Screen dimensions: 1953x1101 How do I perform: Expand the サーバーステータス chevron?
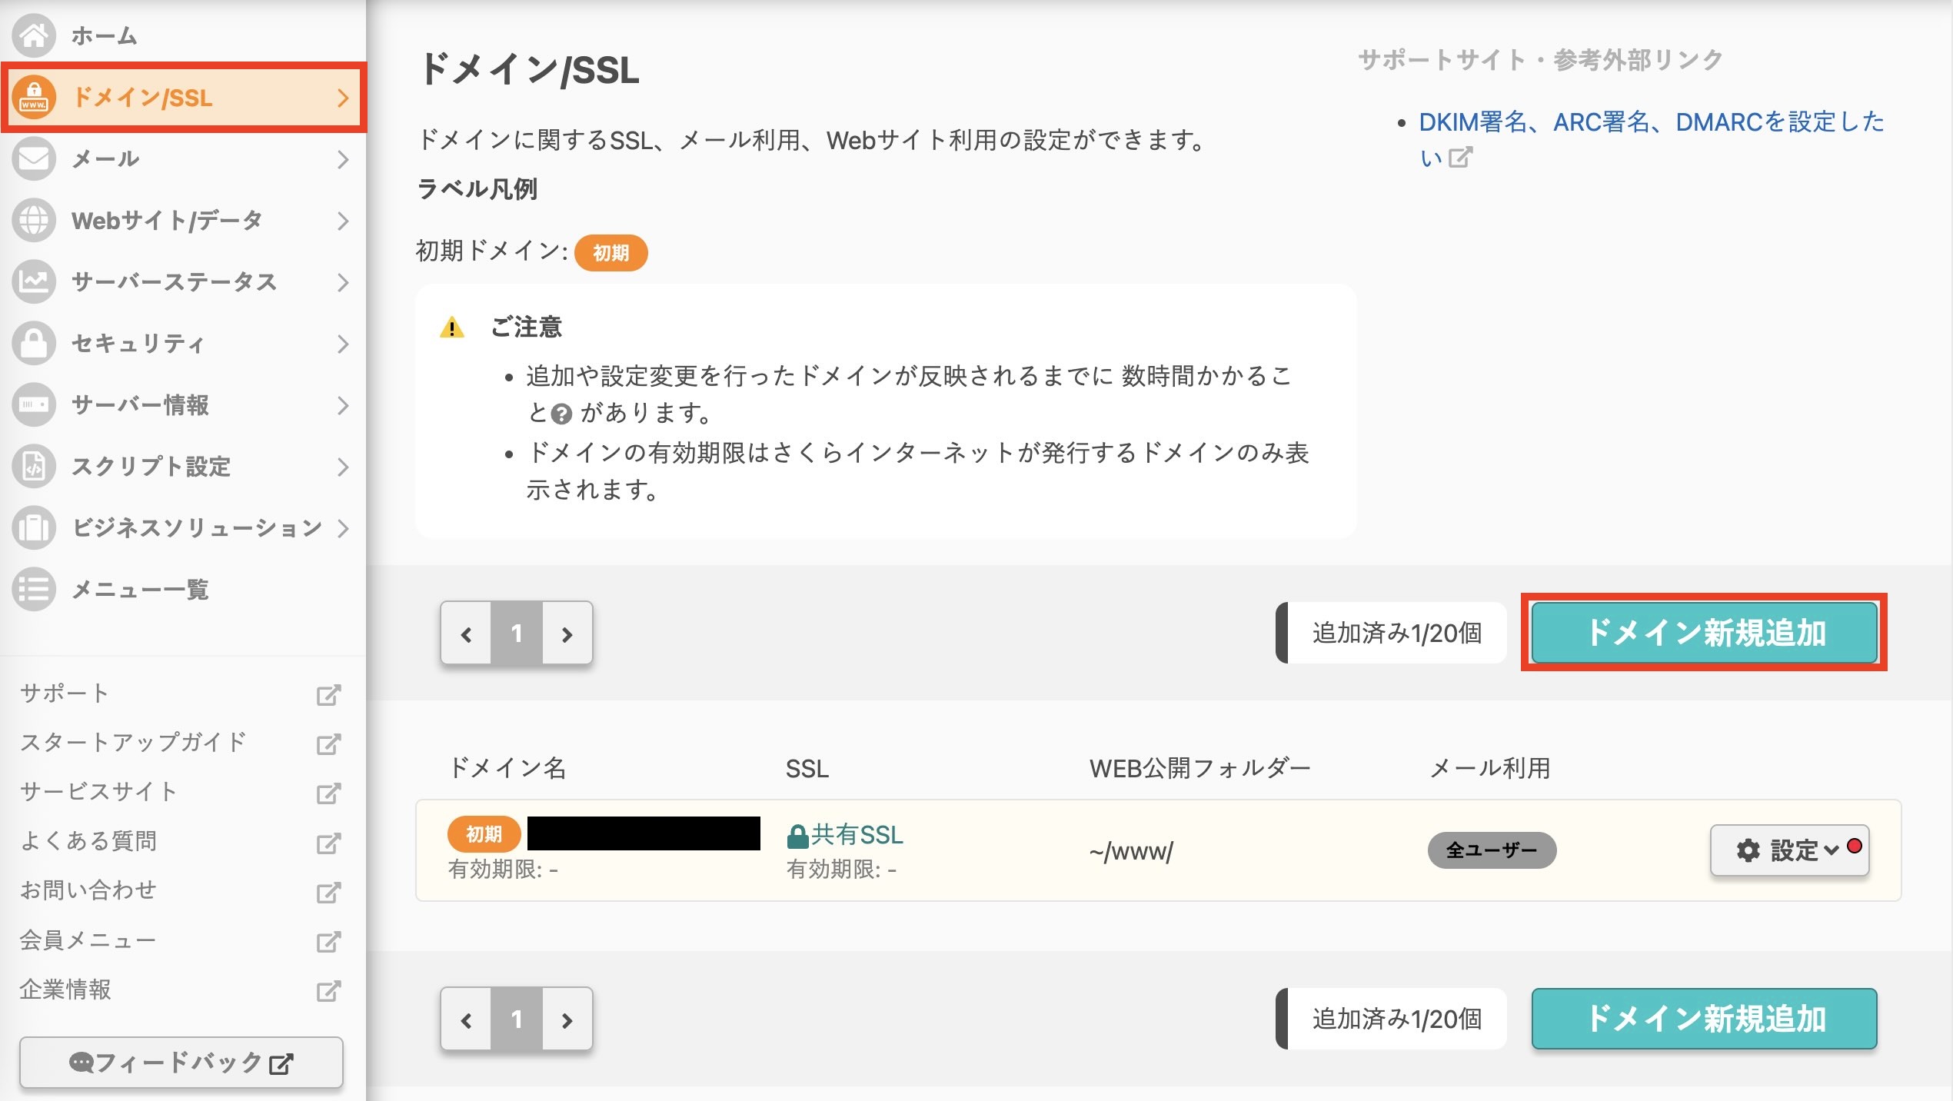coord(343,282)
